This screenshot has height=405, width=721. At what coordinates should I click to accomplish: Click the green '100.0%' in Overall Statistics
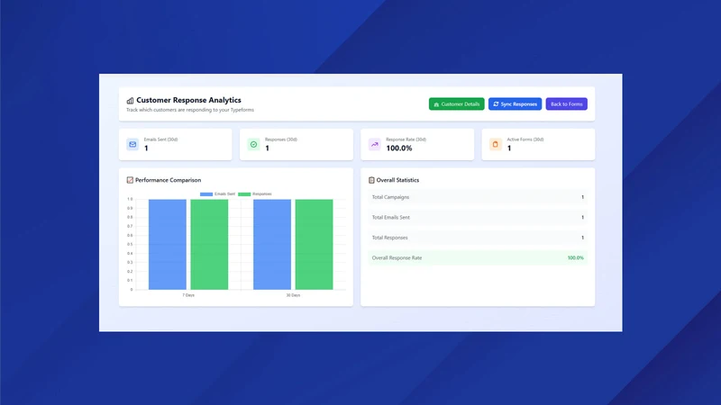(575, 258)
